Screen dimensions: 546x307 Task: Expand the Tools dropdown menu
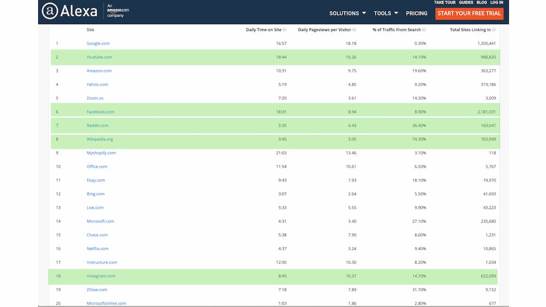(386, 13)
